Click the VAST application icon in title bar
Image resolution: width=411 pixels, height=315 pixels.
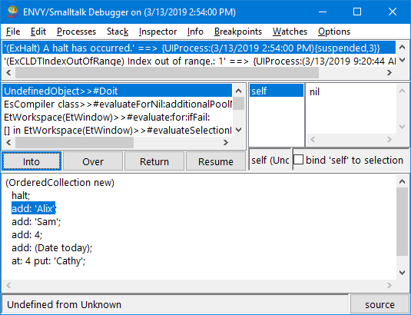tap(12, 12)
